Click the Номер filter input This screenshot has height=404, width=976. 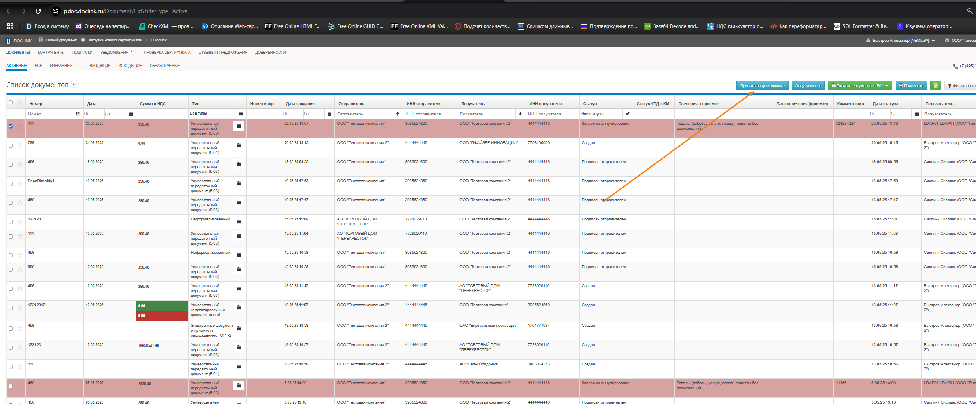pyautogui.click(x=50, y=114)
